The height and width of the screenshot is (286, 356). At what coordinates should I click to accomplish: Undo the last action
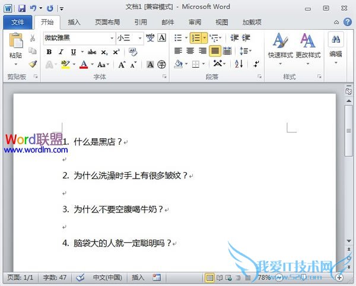tap(33, 8)
